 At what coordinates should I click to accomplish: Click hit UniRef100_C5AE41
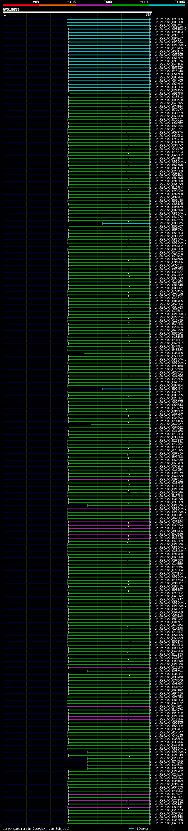168,807
